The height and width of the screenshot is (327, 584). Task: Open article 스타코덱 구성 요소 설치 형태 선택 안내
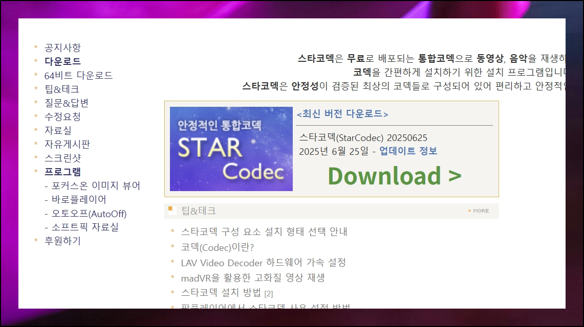[x=264, y=232]
